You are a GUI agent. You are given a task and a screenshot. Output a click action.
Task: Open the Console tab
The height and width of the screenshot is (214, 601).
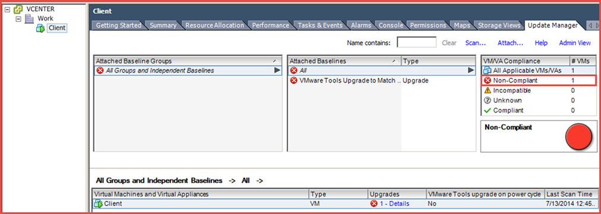391,26
